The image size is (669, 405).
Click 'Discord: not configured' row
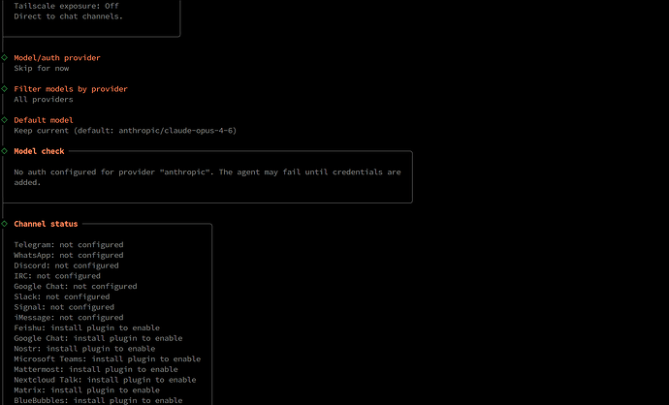tap(66, 265)
